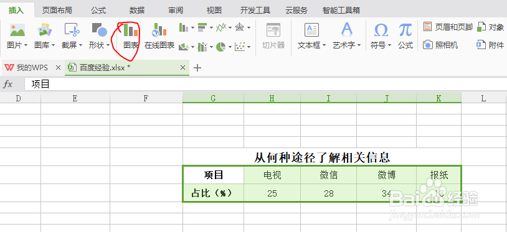Click the Slicer (切片器) icon

pos(273,30)
